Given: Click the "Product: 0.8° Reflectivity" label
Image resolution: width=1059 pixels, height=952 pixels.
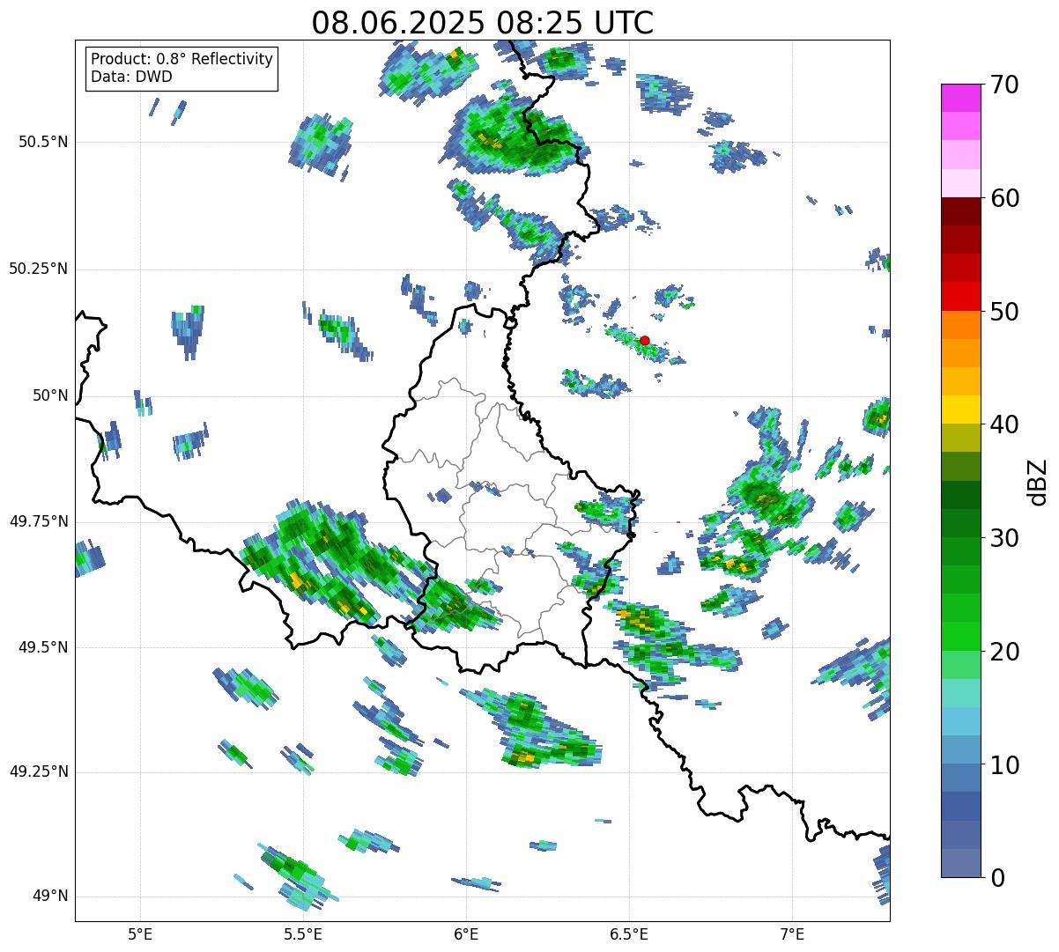Looking at the screenshot, I should point(182,59).
